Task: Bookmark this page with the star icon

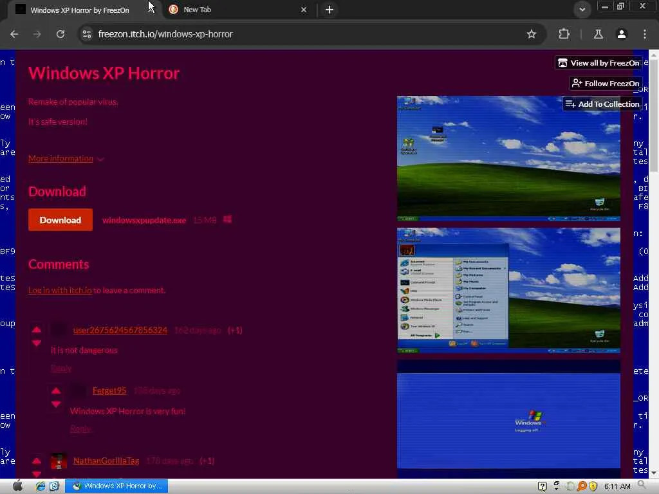Action: point(531,35)
